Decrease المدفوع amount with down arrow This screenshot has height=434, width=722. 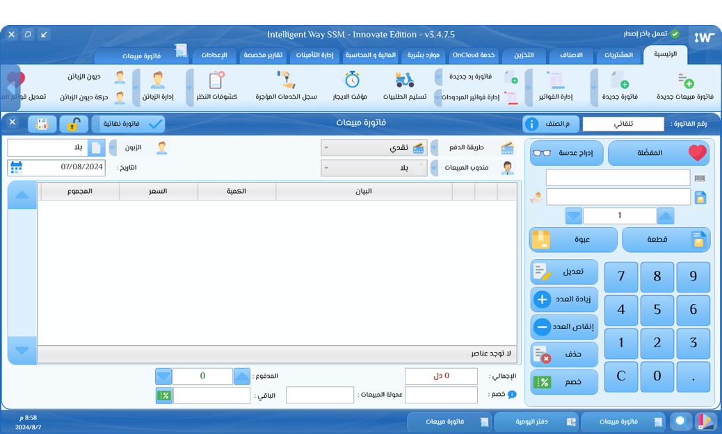(x=163, y=376)
